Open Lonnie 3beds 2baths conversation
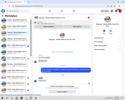This screenshot has height=100, width=125. tap(15, 21)
